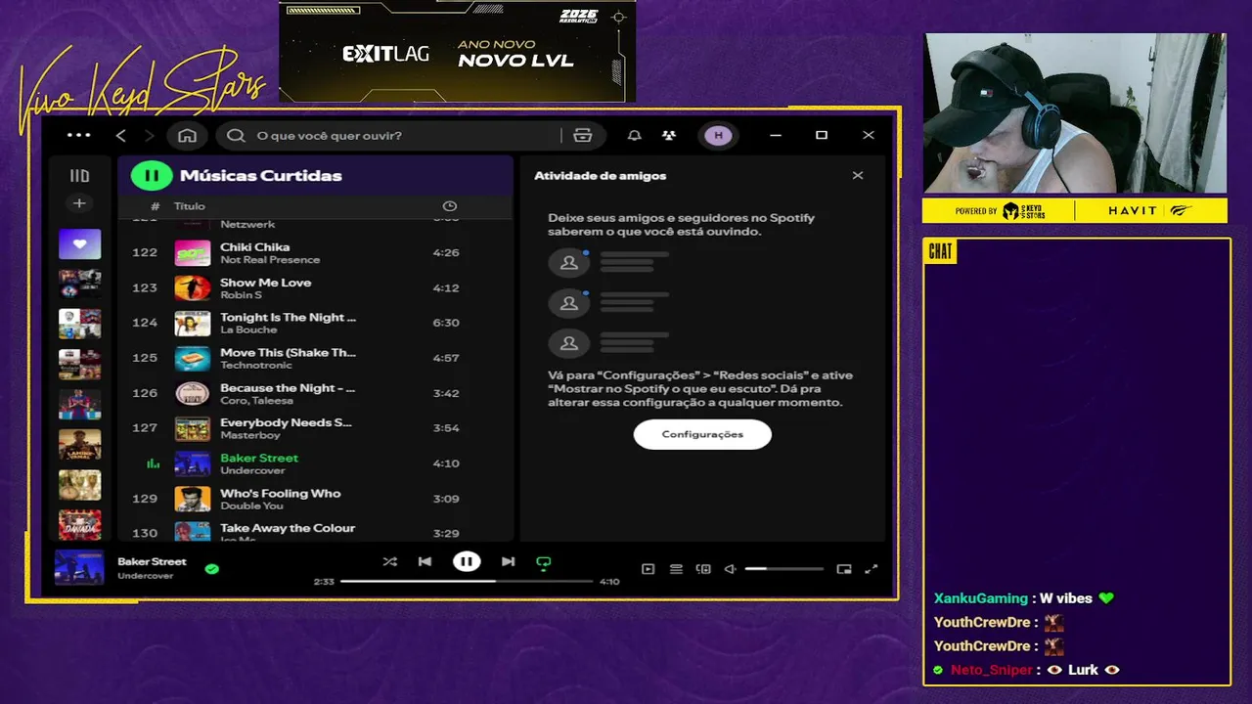
Task: Open the Friend Activity icon
Action: tap(669, 136)
